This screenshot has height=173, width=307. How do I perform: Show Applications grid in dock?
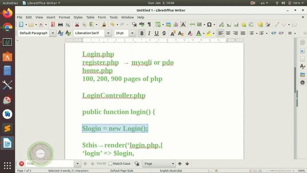(8, 166)
